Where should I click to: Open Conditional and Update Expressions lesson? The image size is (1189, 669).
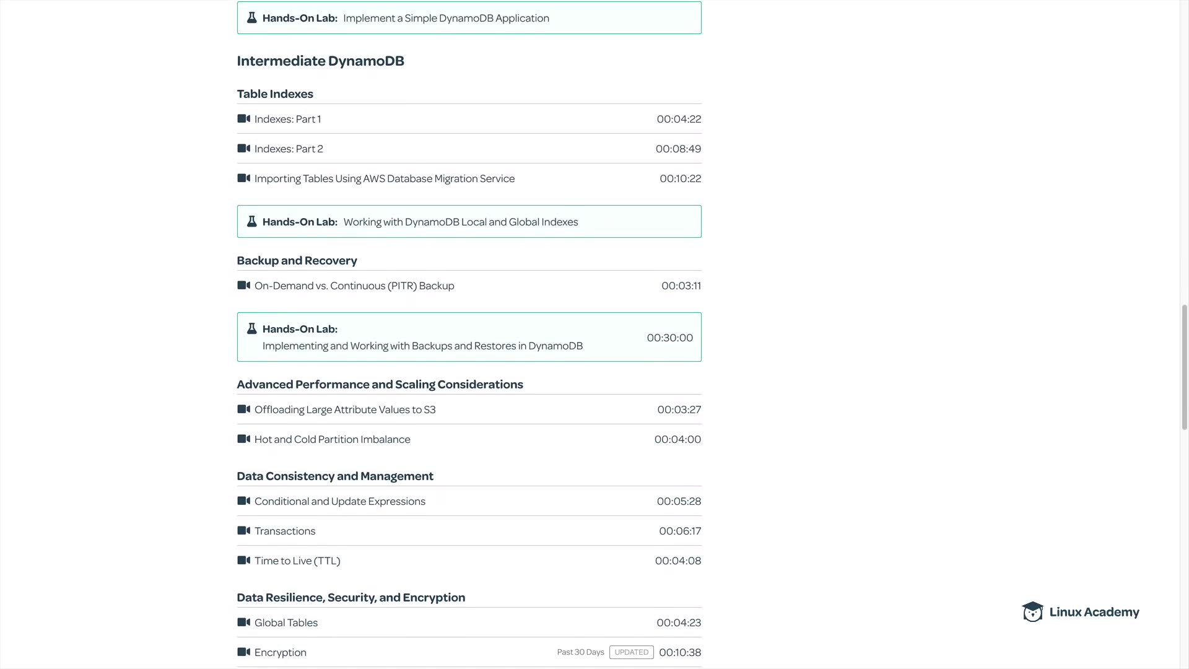click(339, 501)
